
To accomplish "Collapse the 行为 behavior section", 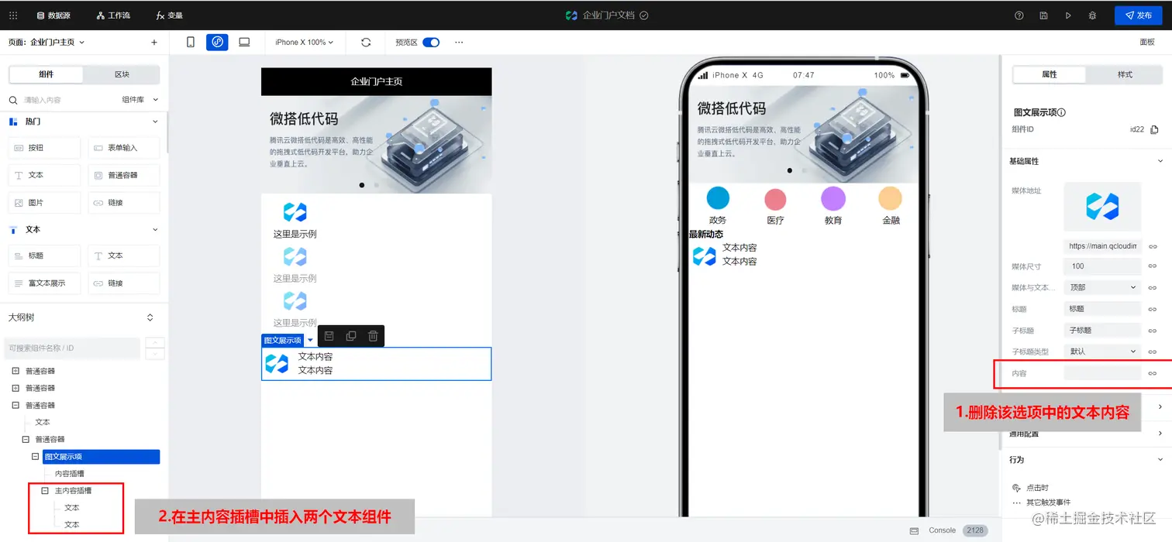I will click(1160, 460).
